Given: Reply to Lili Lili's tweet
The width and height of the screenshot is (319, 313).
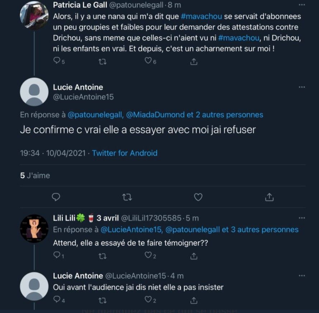Looking at the screenshot, I should tap(56, 255).
